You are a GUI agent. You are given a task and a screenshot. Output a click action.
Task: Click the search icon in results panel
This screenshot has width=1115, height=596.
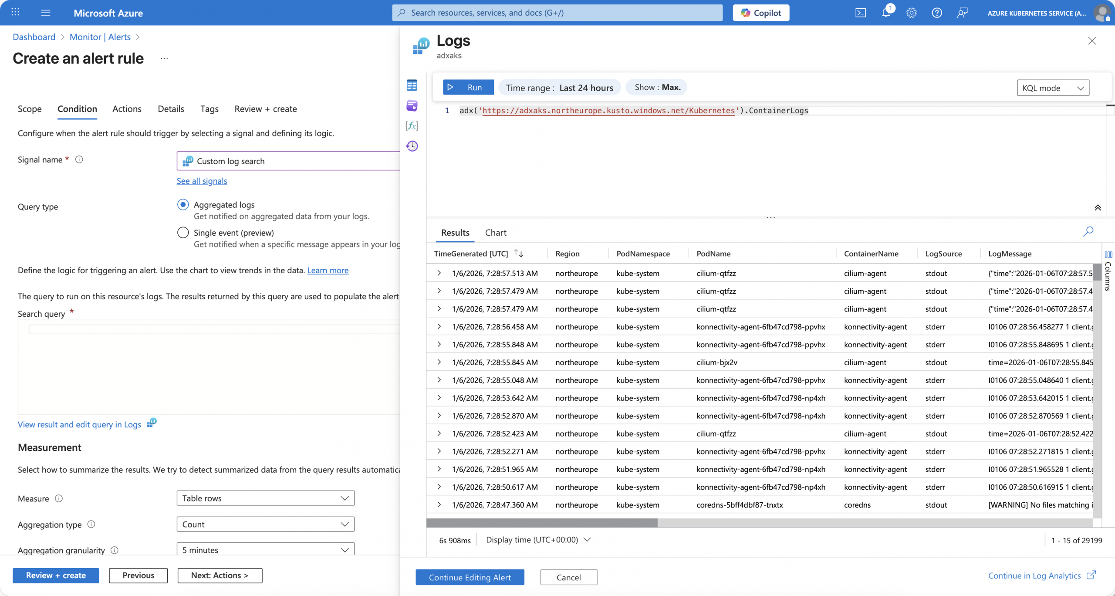(1088, 231)
